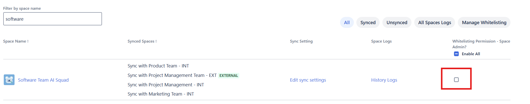This screenshot has height=104, width=530.
Task: Select Sync with Project Management Team - EXT
Action: 172,75
